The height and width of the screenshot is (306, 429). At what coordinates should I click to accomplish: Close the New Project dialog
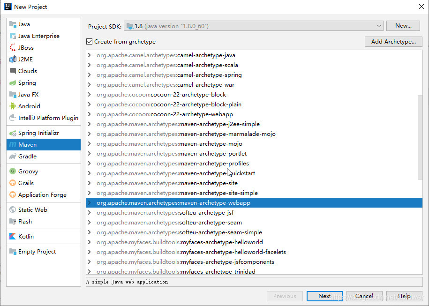(x=421, y=7)
